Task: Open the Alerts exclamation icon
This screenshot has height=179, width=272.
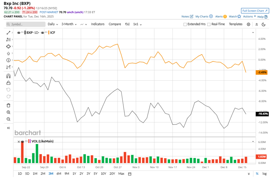Action: pyautogui.click(x=225, y=17)
